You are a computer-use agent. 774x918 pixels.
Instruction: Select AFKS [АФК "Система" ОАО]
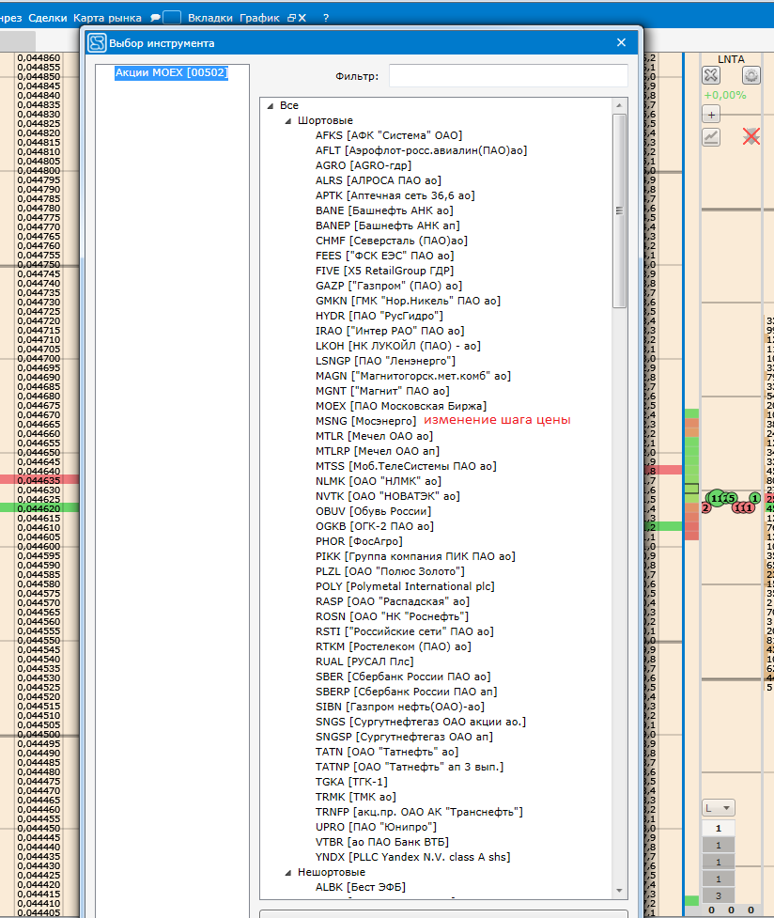(x=389, y=135)
